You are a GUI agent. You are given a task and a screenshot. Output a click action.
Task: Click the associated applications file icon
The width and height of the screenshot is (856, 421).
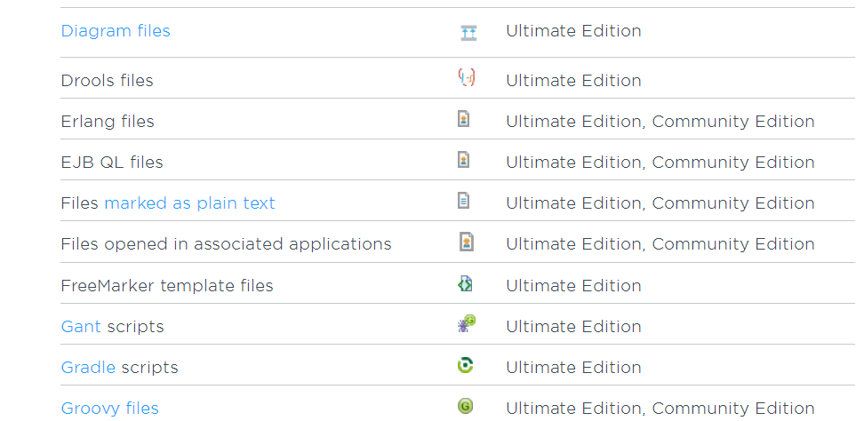coord(466,242)
